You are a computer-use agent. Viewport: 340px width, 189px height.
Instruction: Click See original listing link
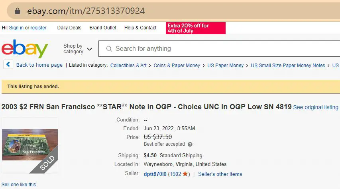point(316,107)
